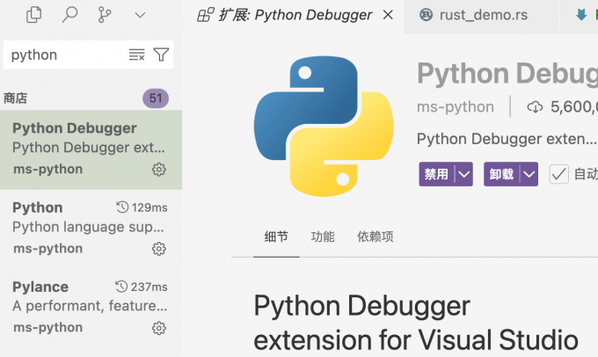The height and width of the screenshot is (357, 598).
Task: Clear extension search results icon
Action: (136, 55)
